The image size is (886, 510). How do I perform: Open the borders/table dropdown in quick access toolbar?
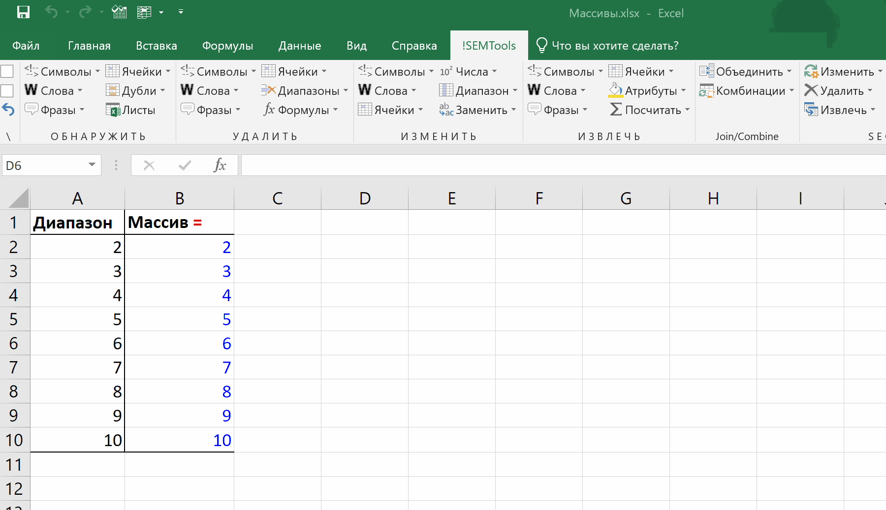point(160,12)
